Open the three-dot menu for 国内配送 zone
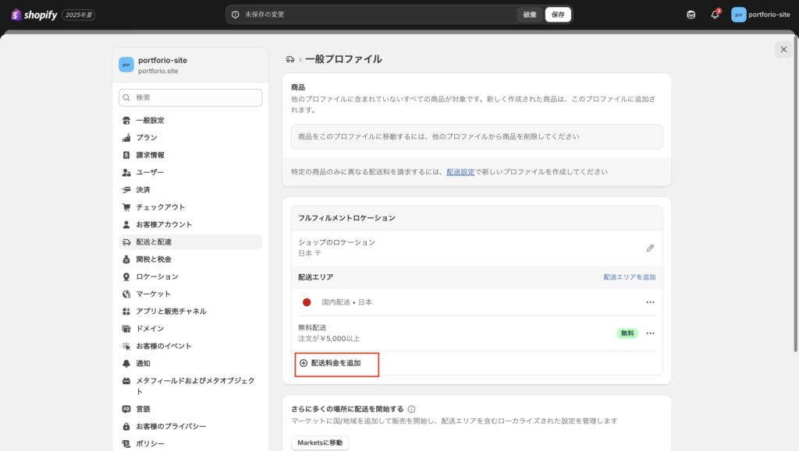The height and width of the screenshot is (451, 799). click(650, 302)
